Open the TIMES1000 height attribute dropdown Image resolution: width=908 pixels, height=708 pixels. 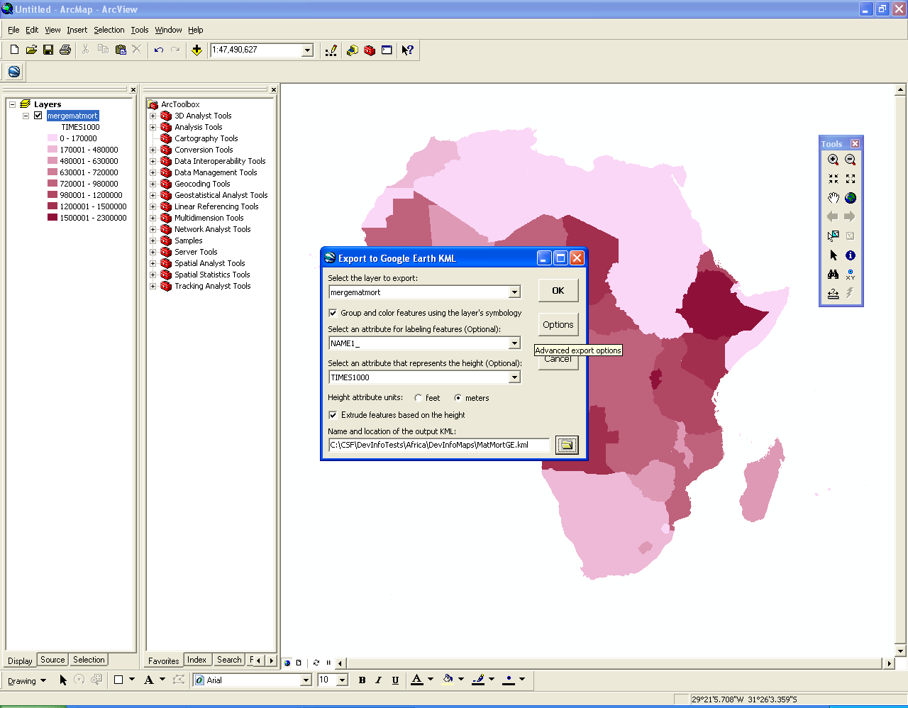(x=515, y=377)
